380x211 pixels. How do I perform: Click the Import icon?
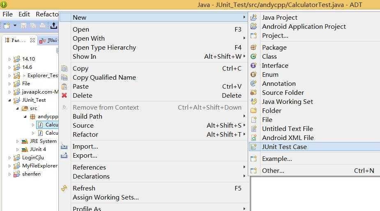[x=64, y=147]
